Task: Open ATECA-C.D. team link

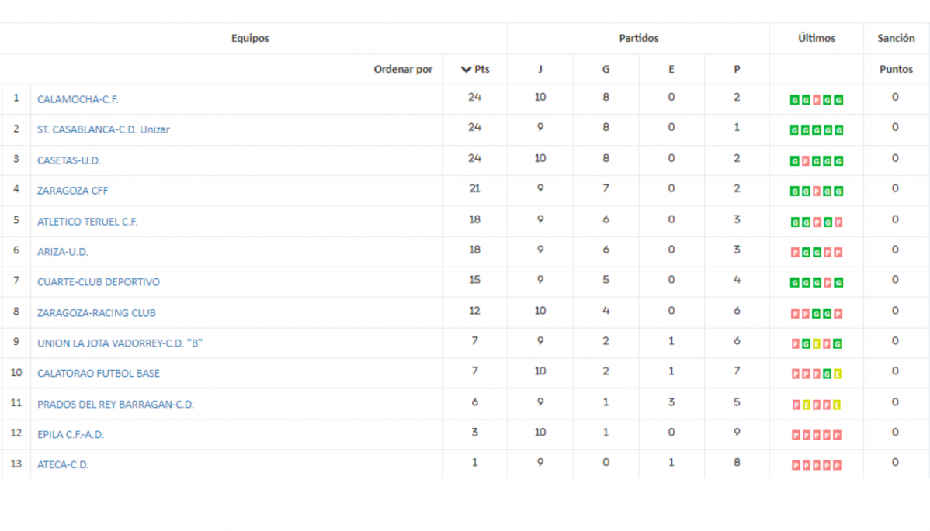Action: point(63,464)
